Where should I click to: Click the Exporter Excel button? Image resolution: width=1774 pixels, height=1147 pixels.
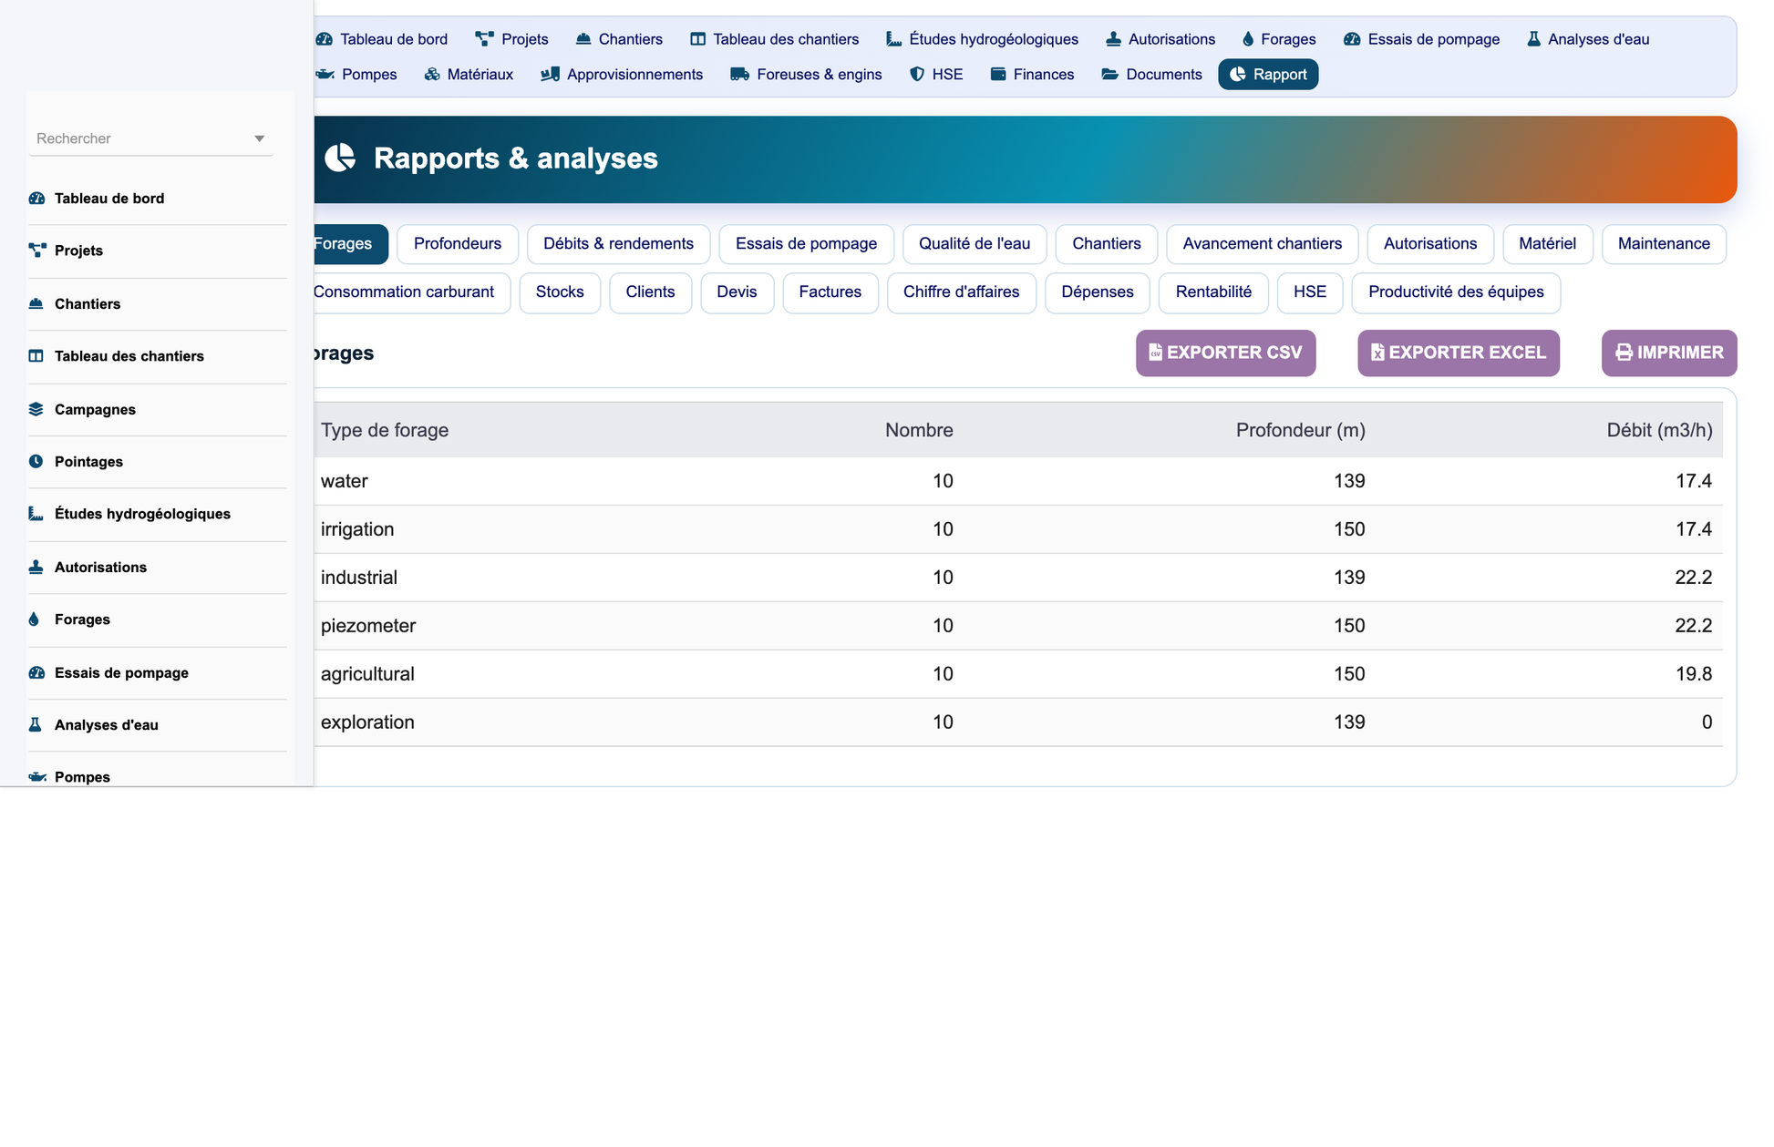[1458, 353]
